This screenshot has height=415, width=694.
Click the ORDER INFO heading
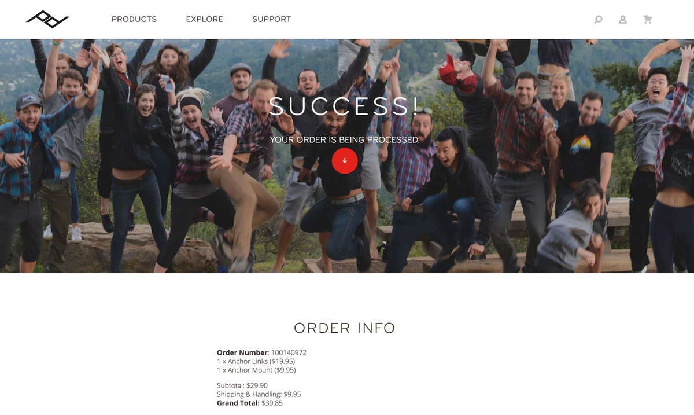pyautogui.click(x=345, y=328)
